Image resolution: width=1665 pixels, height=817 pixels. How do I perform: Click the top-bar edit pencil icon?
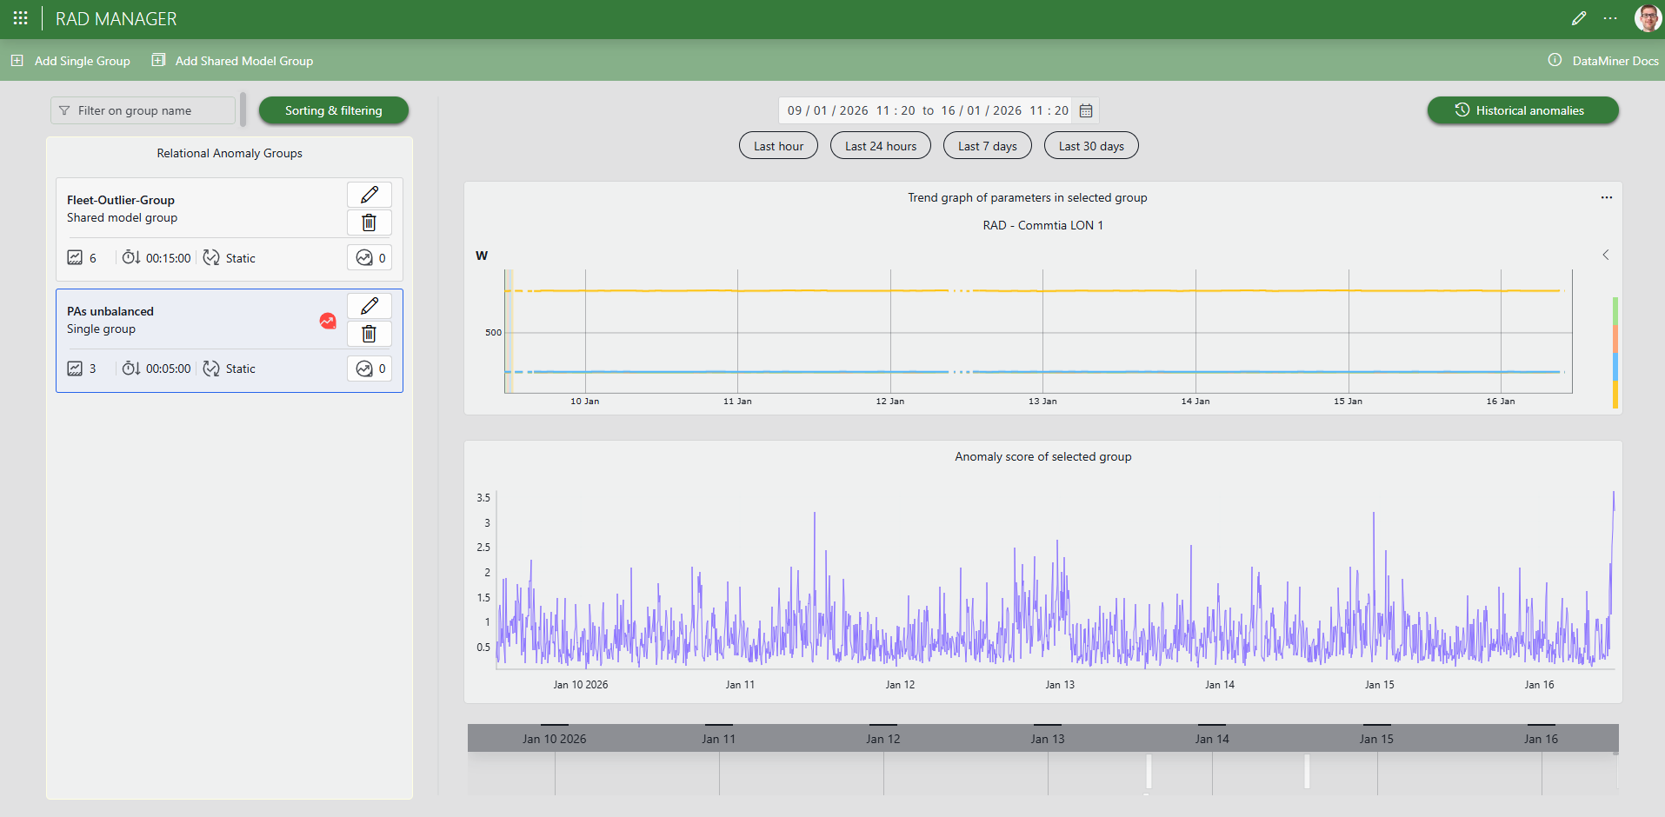[x=1579, y=18]
